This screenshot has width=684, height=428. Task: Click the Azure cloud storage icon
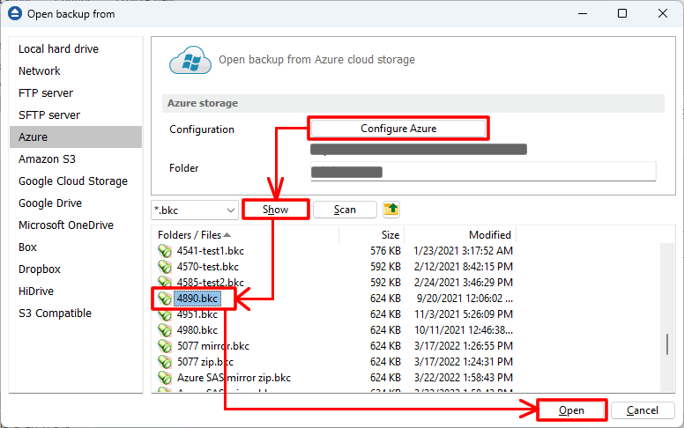(x=190, y=60)
